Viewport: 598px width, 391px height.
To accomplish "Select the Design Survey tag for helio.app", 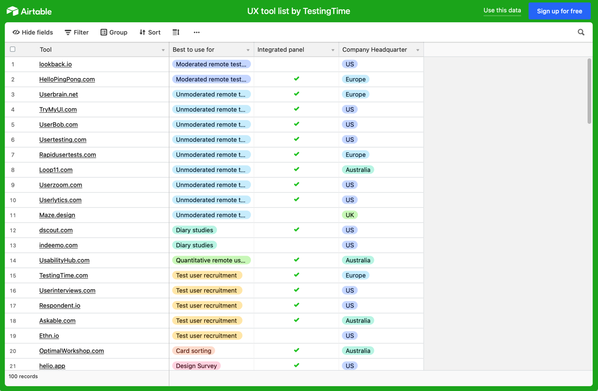I will tap(196, 366).
